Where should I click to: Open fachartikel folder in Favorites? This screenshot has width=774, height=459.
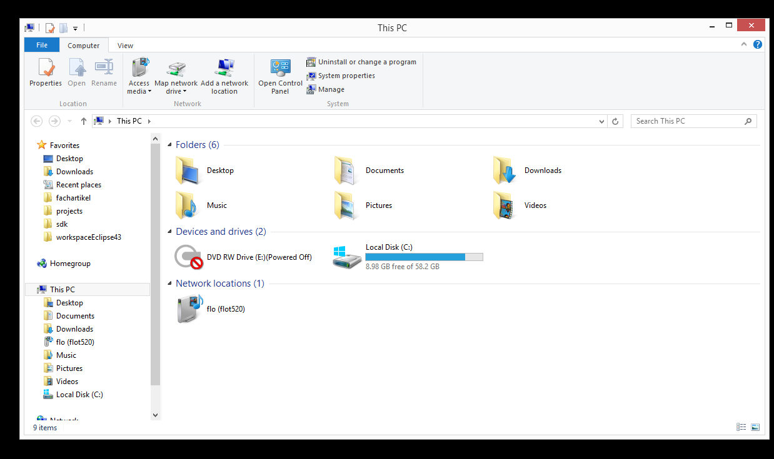click(x=67, y=198)
